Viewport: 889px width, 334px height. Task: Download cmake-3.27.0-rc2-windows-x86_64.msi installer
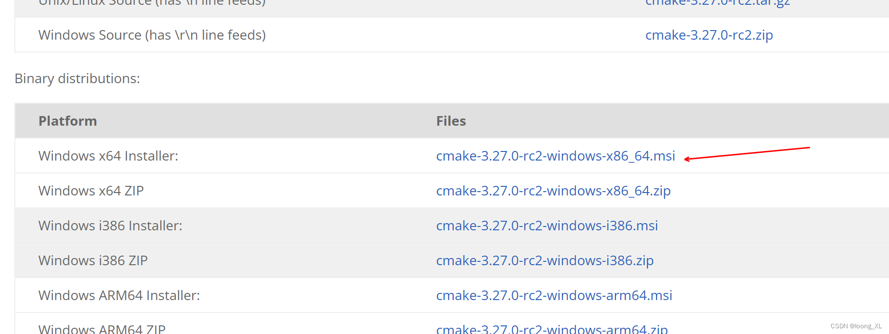click(x=555, y=156)
